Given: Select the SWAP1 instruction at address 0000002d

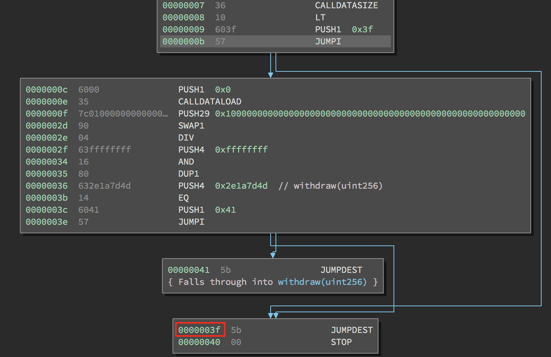Looking at the screenshot, I should coord(191,126).
